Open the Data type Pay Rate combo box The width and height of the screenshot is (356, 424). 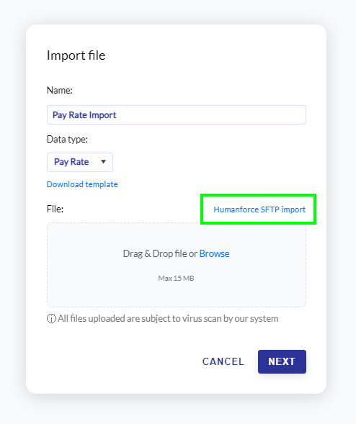click(x=80, y=162)
